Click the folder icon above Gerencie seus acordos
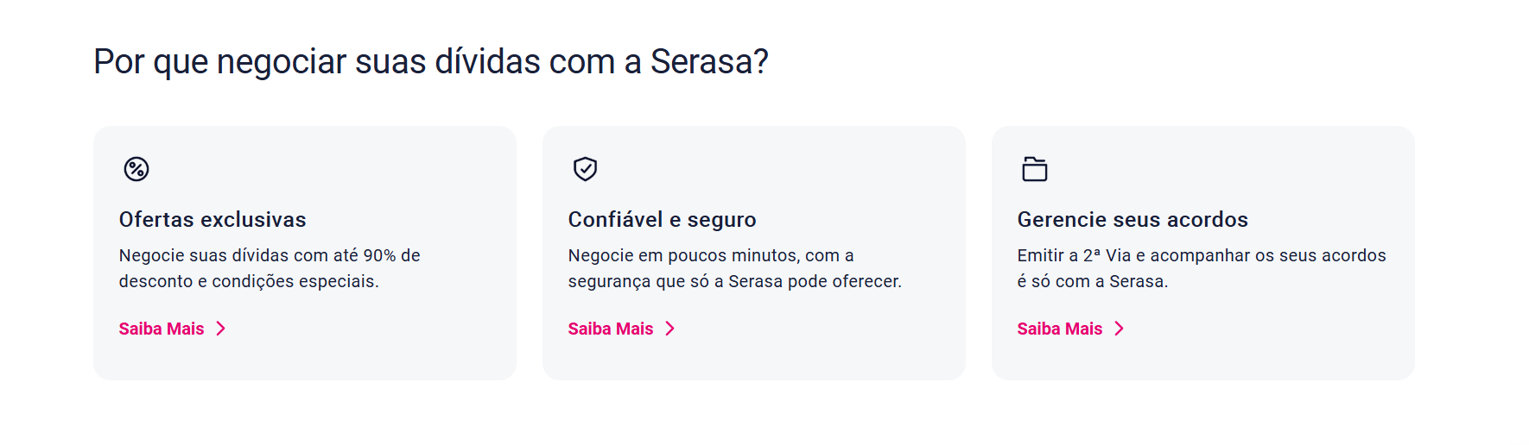This screenshot has height=445, width=1529. (1035, 169)
